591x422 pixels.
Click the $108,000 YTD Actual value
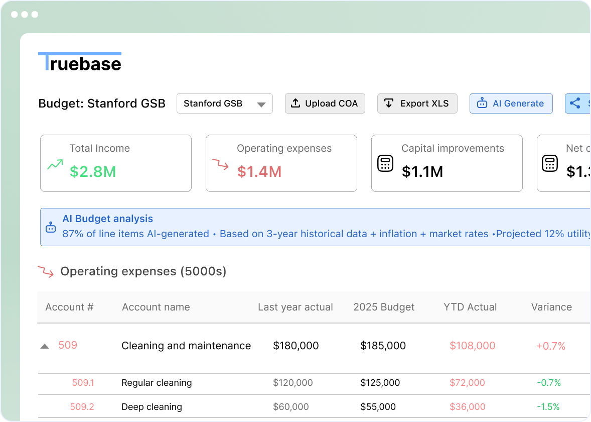pos(472,345)
